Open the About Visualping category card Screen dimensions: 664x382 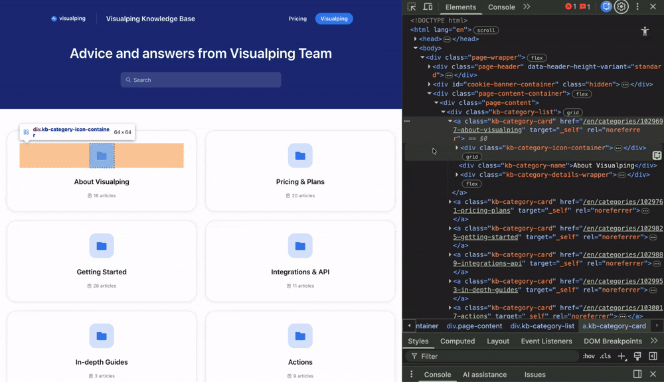102,171
